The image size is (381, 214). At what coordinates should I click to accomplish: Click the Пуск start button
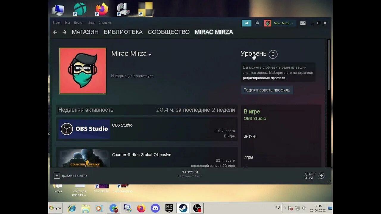click(x=55, y=208)
